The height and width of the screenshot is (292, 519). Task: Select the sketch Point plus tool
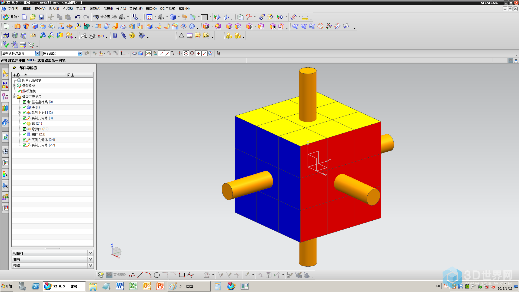tap(199, 275)
